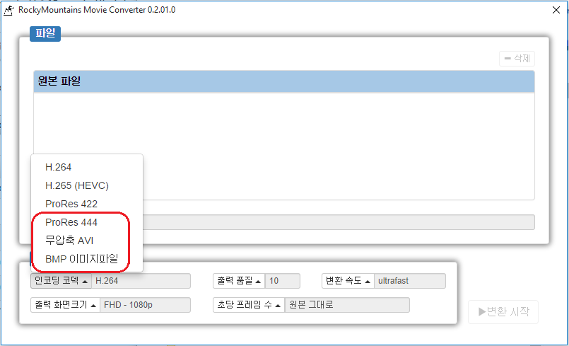Click the 원본 파일 list header
The image size is (569, 346).
point(283,81)
